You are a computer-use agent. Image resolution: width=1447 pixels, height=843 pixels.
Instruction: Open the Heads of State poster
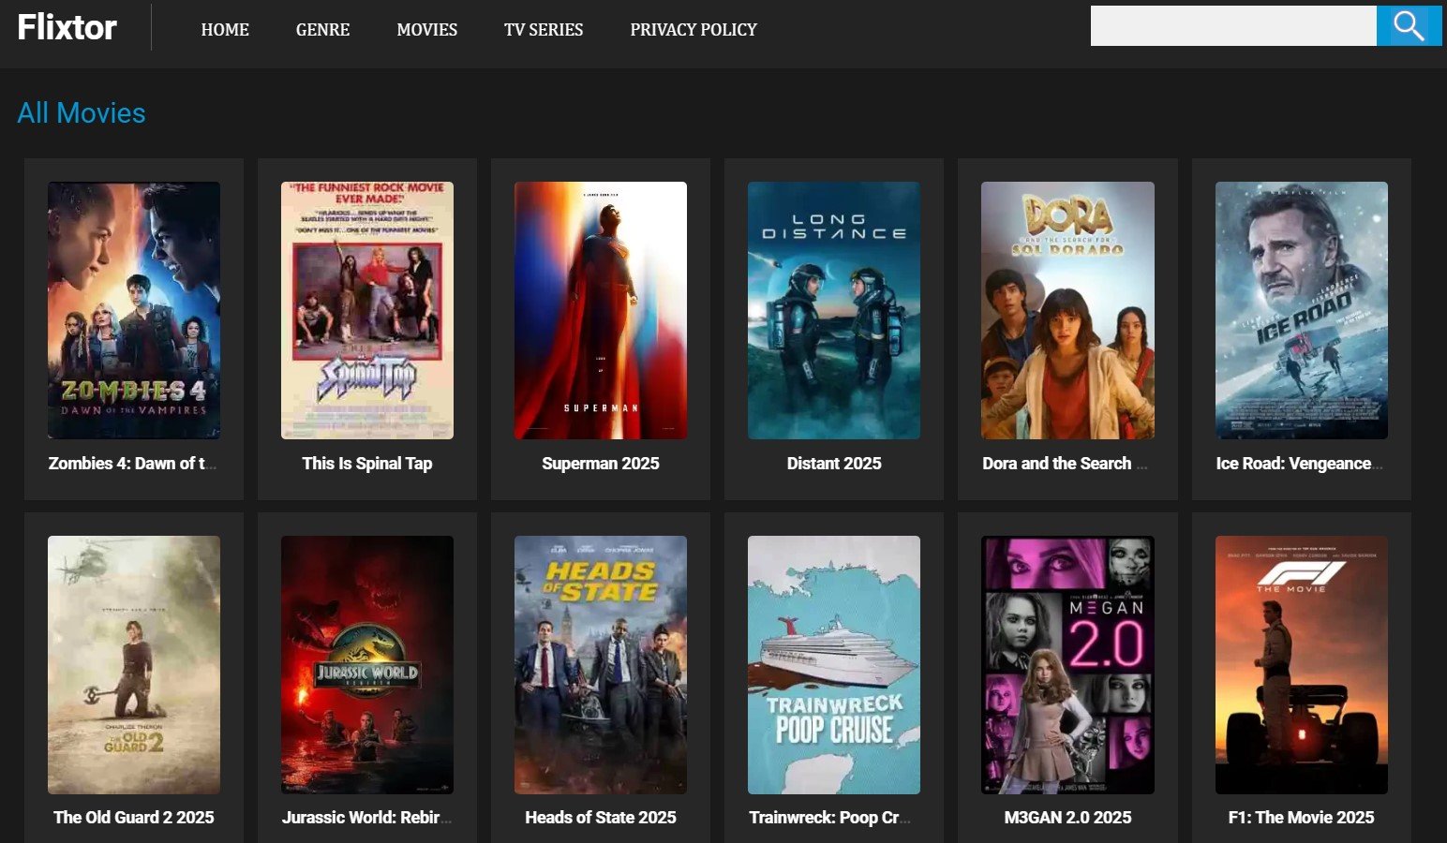601,665
